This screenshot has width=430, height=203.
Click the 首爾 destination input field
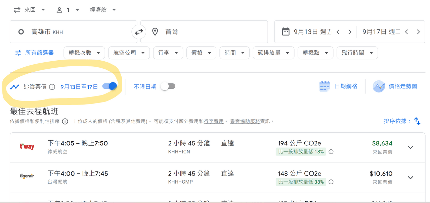[x=204, y=32]
